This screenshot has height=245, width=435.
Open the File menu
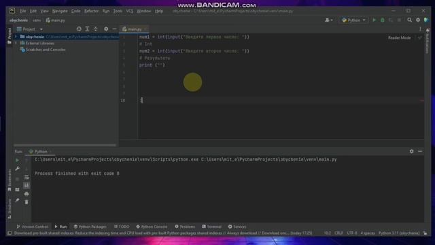point(22,11)
